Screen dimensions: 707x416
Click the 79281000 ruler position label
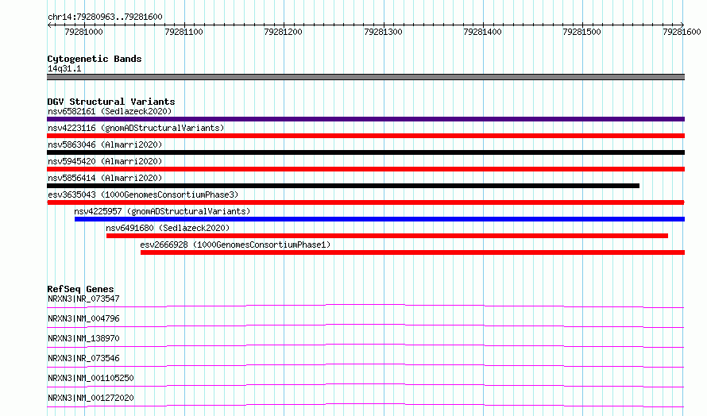pos(84,32)
